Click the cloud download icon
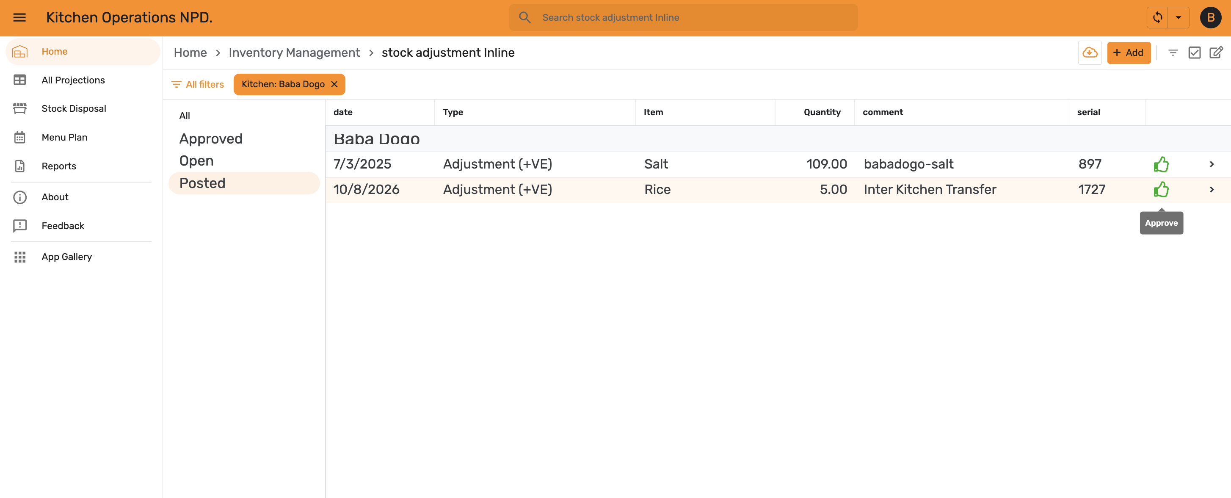This screenshot has height=498, width=1231. tap(1090, 53)
